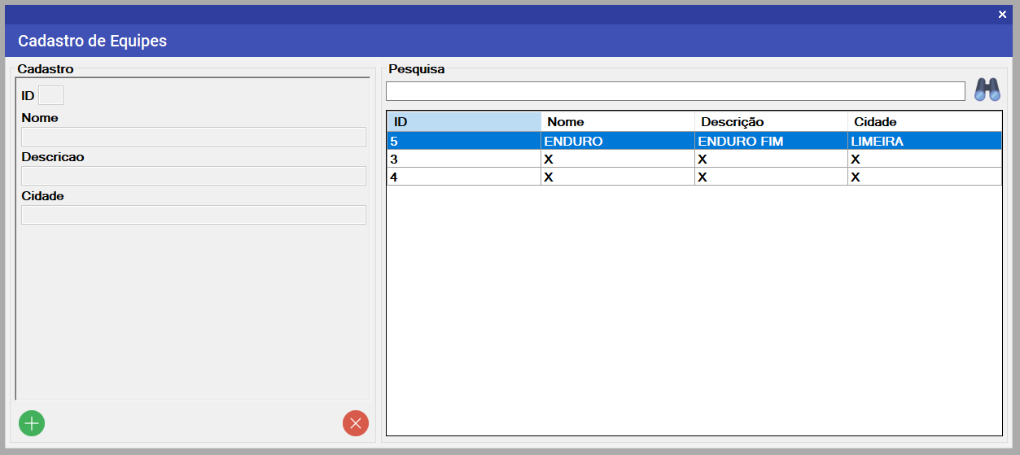Click the red X cancel button
1020x455 pixels.
pos(356,423)
